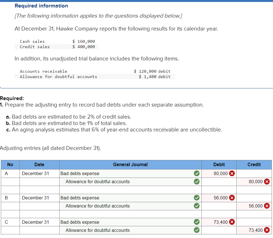Click green checkmark beside entry B Allowance for doubtful accounts

pyautogui.click(x=197, y=206)
